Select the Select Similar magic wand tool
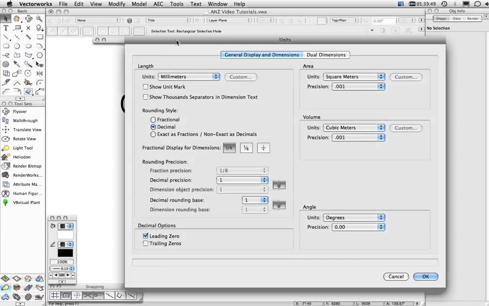Screen dimensions: 489x306 [x=28, y=64]
